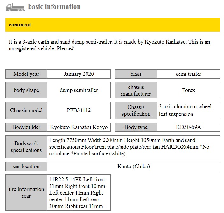Image resolution: width=224 pixels, height=213 pixels.
Task: Click the 'January 2020' value
Action: click(x=79, y=74)
